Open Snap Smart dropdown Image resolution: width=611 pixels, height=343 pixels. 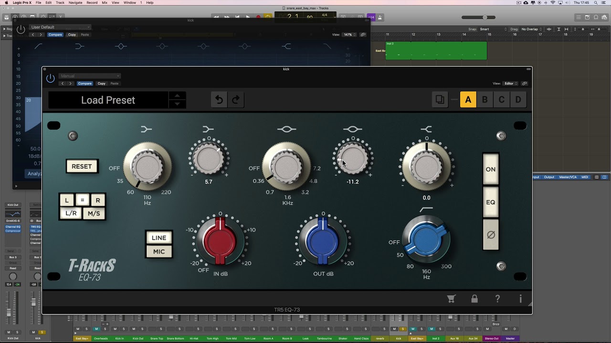(x=493, y=29)
